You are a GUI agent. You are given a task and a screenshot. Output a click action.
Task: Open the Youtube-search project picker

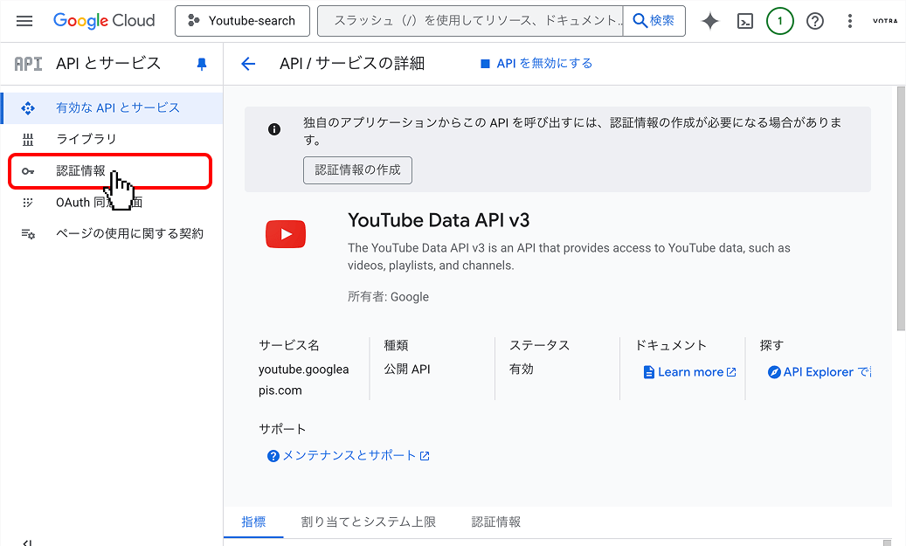pos(242,21)
